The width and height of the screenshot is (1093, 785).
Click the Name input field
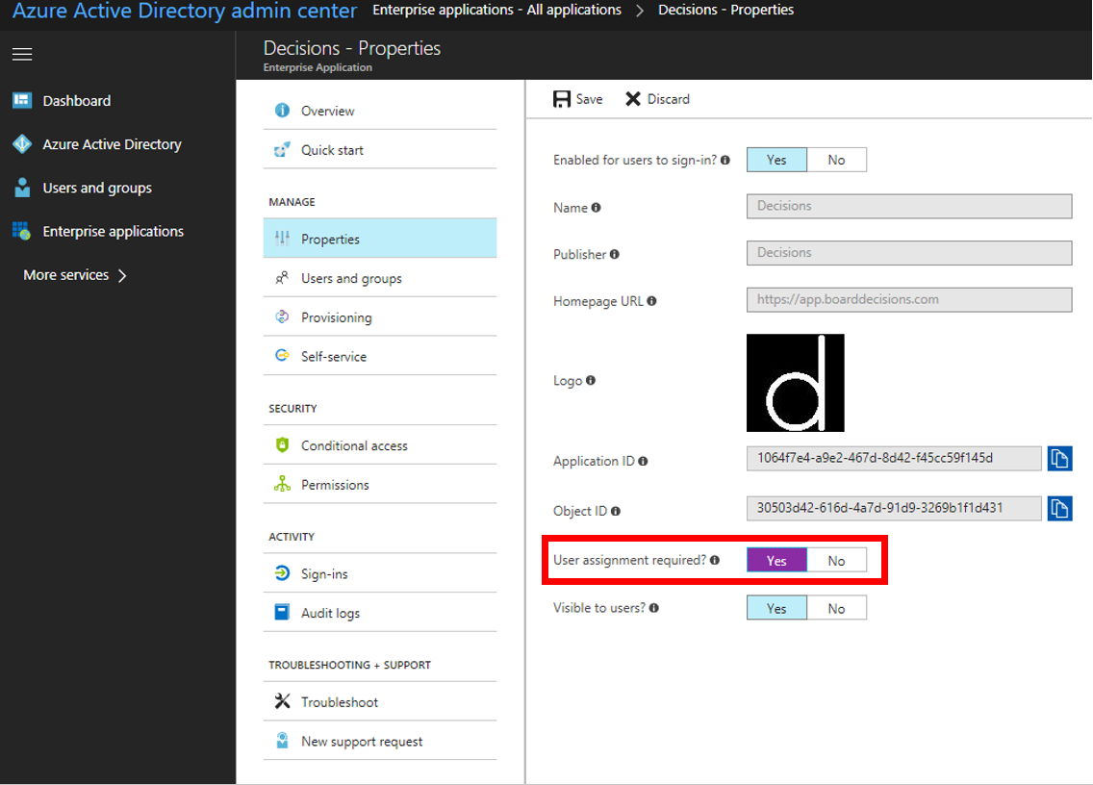[x=909, y=207]
